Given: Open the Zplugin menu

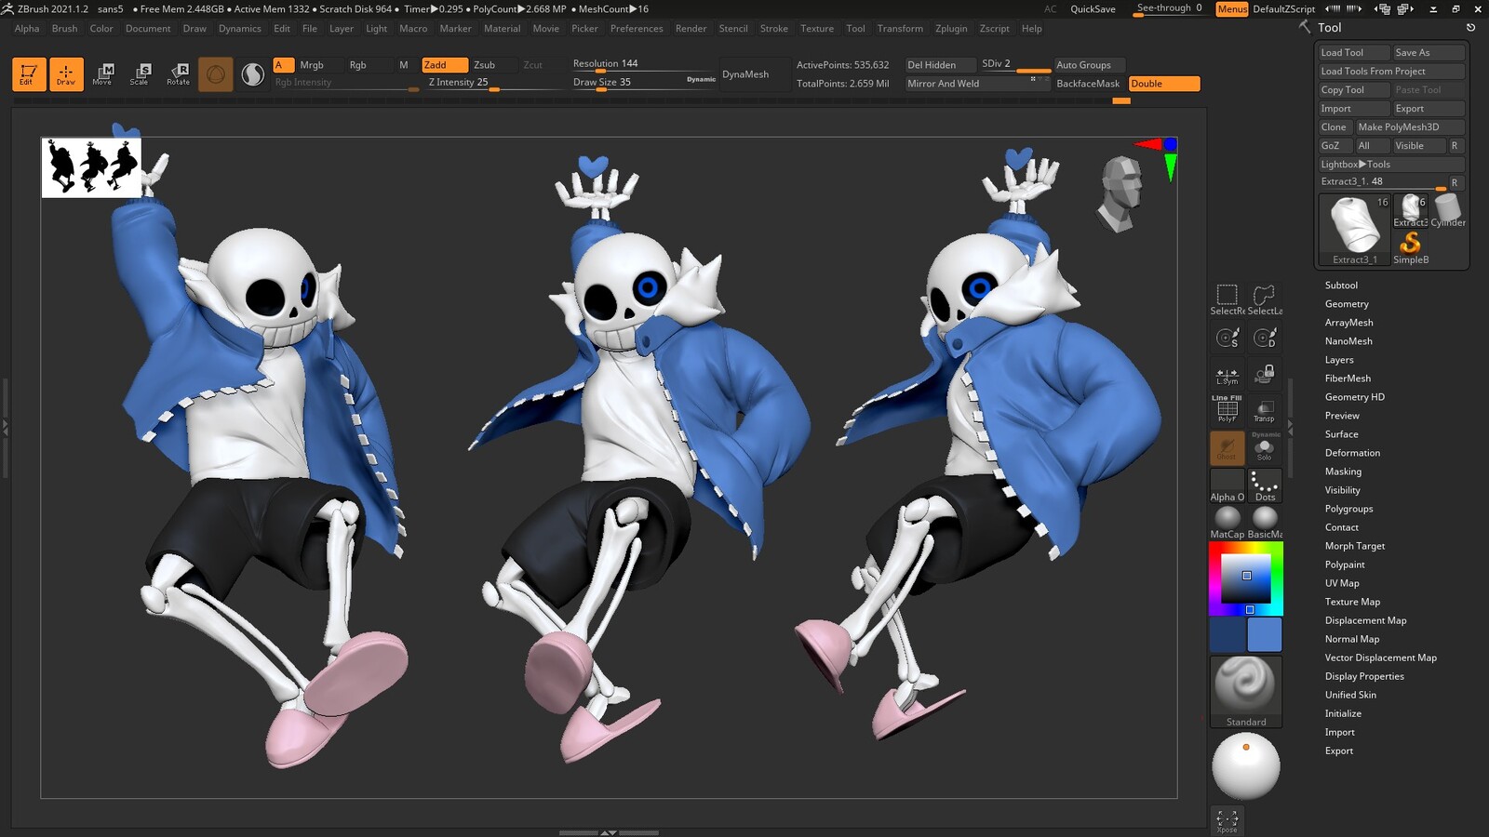Looking at the screenshot, I should (x=951, y=29).
